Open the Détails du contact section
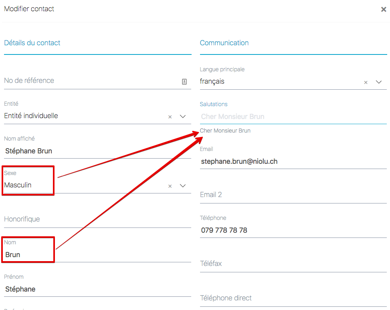390x310 pixels. pos(32,43)
